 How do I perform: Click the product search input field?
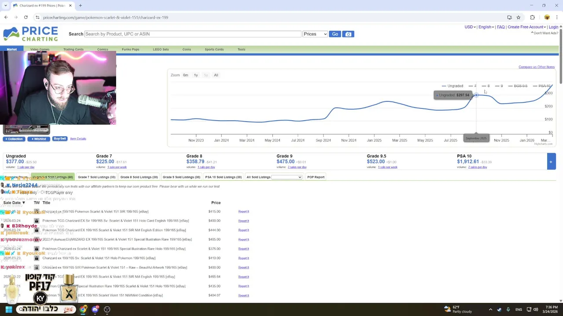193,34
